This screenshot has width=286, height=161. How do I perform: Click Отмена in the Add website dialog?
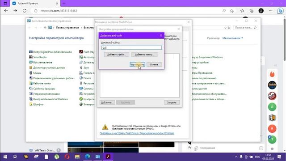154,64
